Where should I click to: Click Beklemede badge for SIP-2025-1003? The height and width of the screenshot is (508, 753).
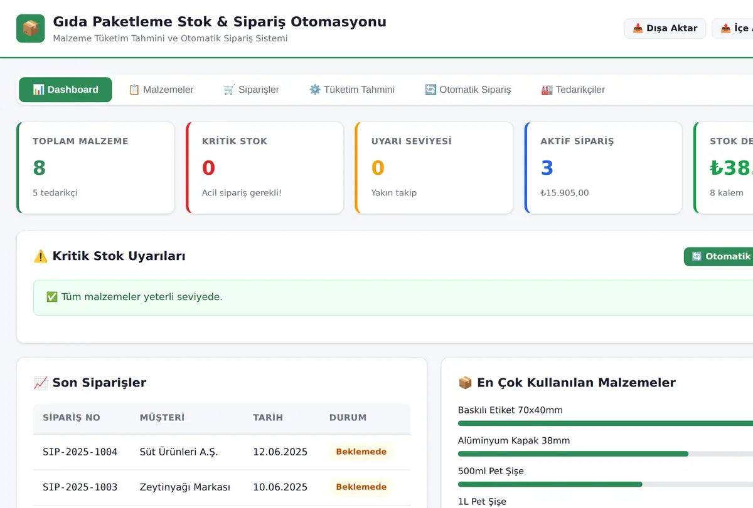tap(361, 487)
